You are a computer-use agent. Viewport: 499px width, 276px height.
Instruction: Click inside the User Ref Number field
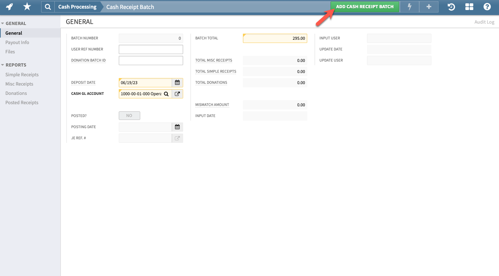[151, 49]
